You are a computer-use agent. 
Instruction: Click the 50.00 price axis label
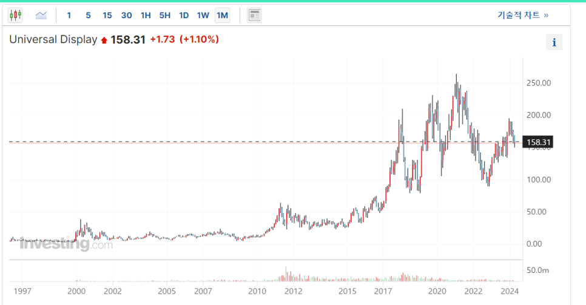536,212
